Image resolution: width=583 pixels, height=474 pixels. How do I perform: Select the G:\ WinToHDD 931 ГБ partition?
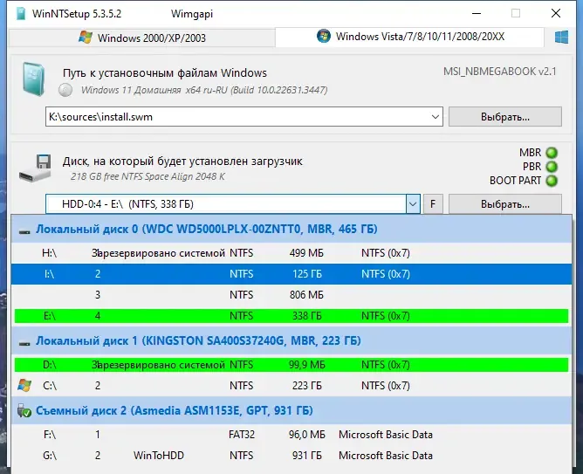pyautogui.click(x=291, y=456)
